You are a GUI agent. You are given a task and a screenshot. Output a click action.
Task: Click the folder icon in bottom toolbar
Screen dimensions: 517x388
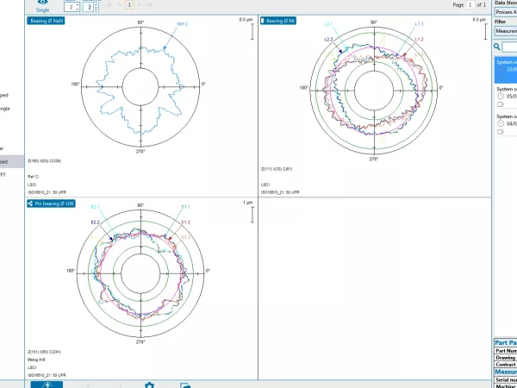coord(184,385)
